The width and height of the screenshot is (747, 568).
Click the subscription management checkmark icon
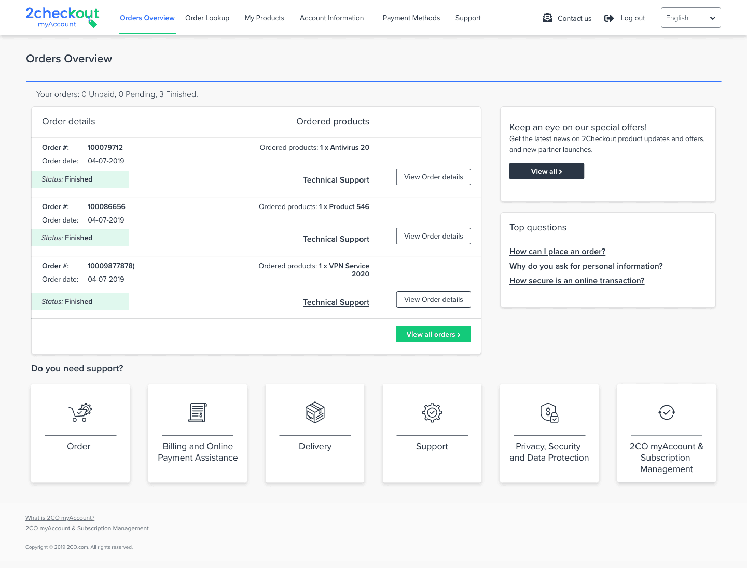pyautogui.click(x=667, y=412)
